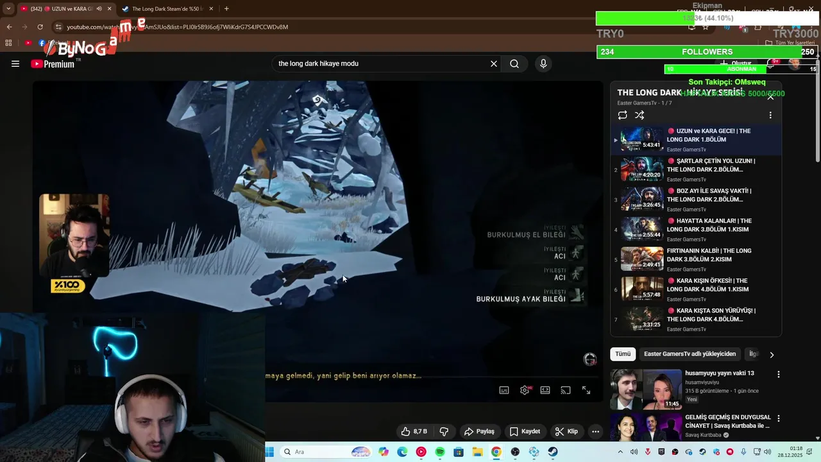Screen dimensions: 821x462
Task: Open File Explorer from the taskbar
Action: point(478,452)
